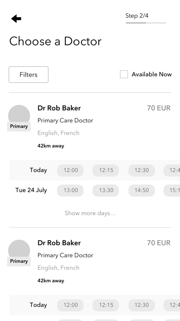This screenshot has width=180, height=321.
Task: Open the Filters button
Action: point(28,75)
